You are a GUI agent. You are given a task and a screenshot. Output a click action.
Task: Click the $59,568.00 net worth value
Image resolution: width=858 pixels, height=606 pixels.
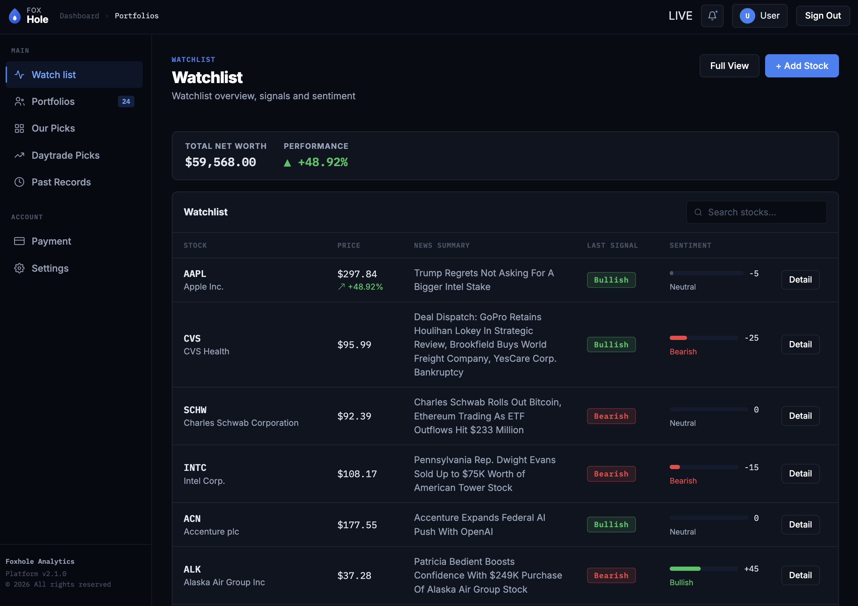click(220, 162)
